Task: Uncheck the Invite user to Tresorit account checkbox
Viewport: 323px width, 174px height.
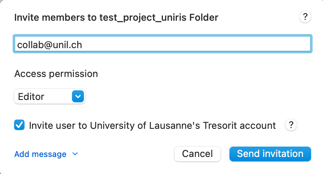Action: point(19,126)
